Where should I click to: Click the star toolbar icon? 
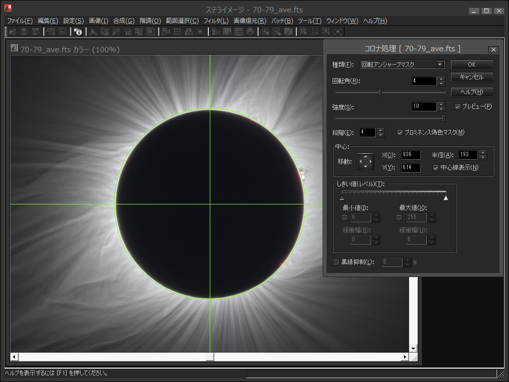point(200,31)
